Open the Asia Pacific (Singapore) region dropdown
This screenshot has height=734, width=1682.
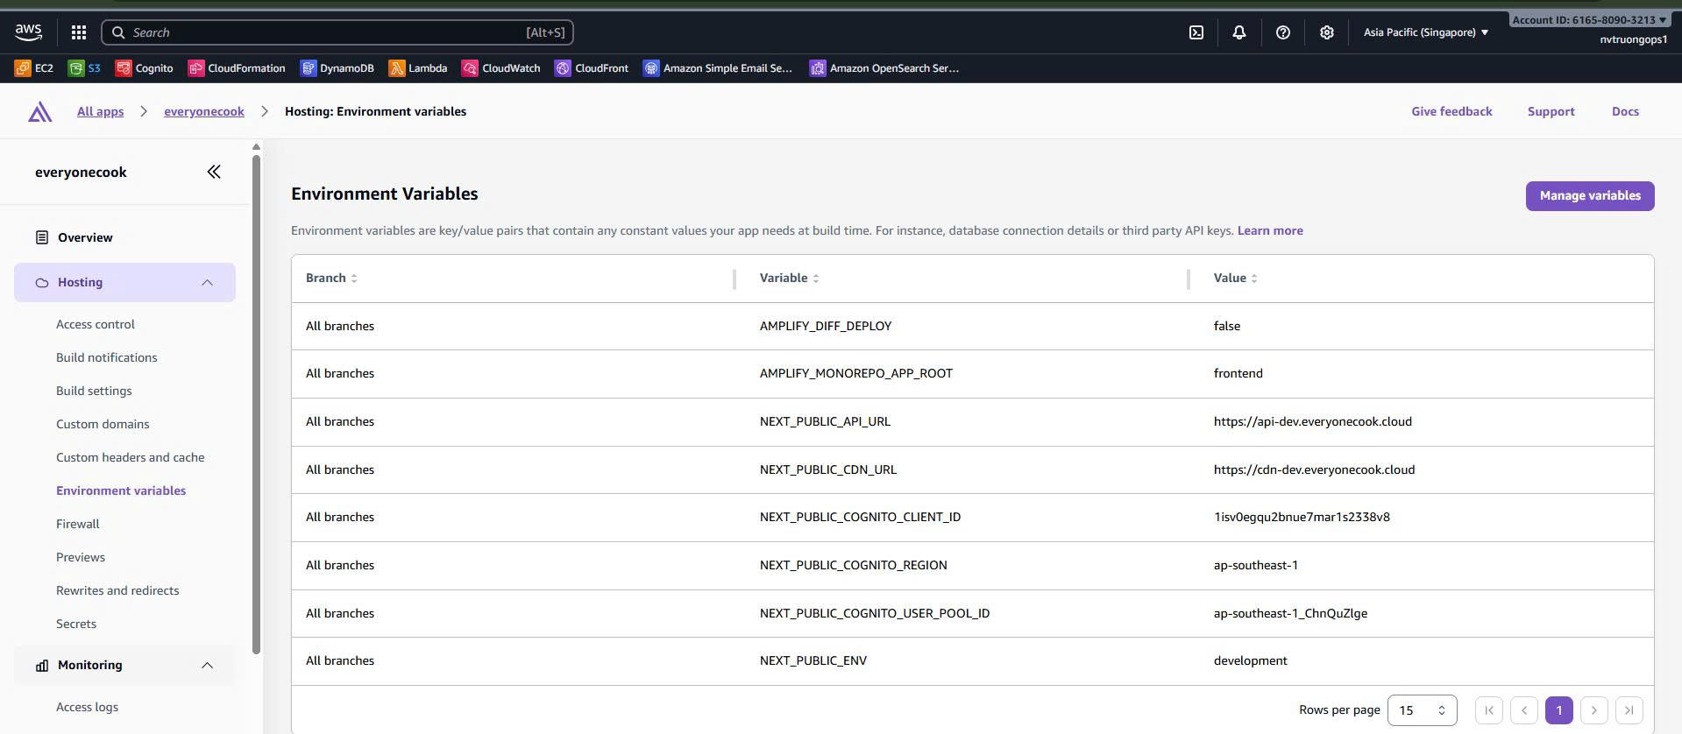pos(1426,32)
